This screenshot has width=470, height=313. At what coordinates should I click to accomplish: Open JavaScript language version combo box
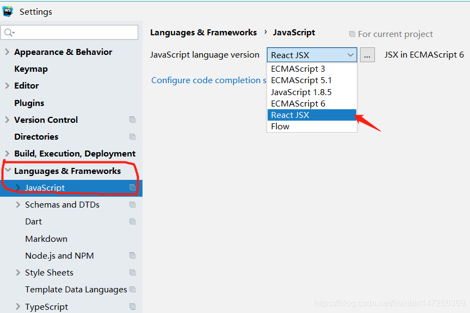(312, 55)
